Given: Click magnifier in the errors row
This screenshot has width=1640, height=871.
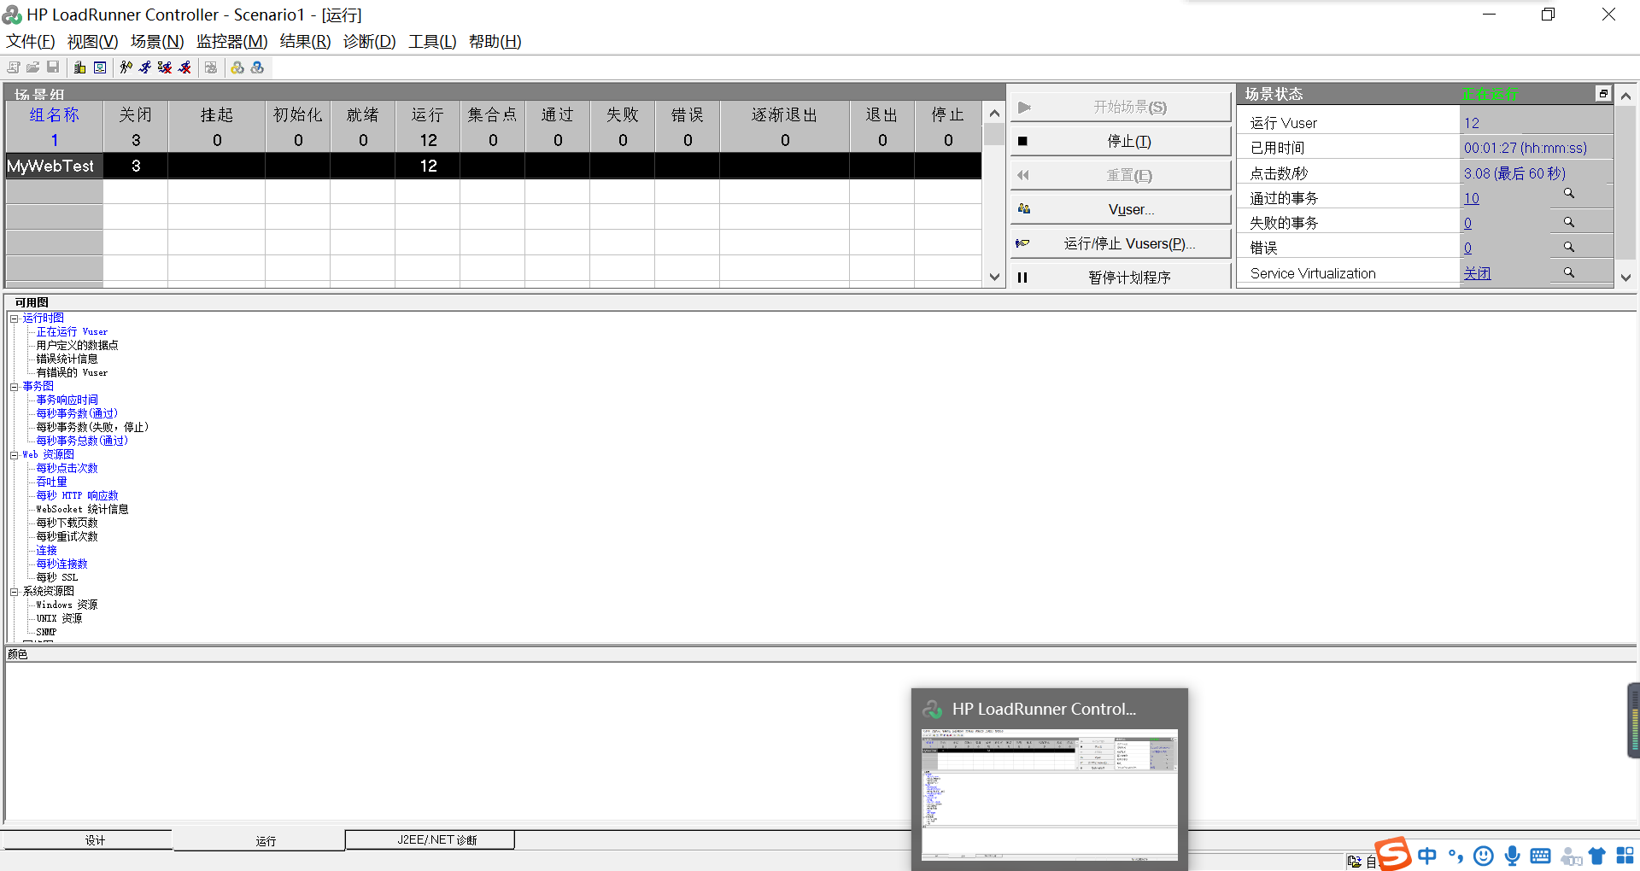Looking at the screenshot, I should click(1569, 247).
